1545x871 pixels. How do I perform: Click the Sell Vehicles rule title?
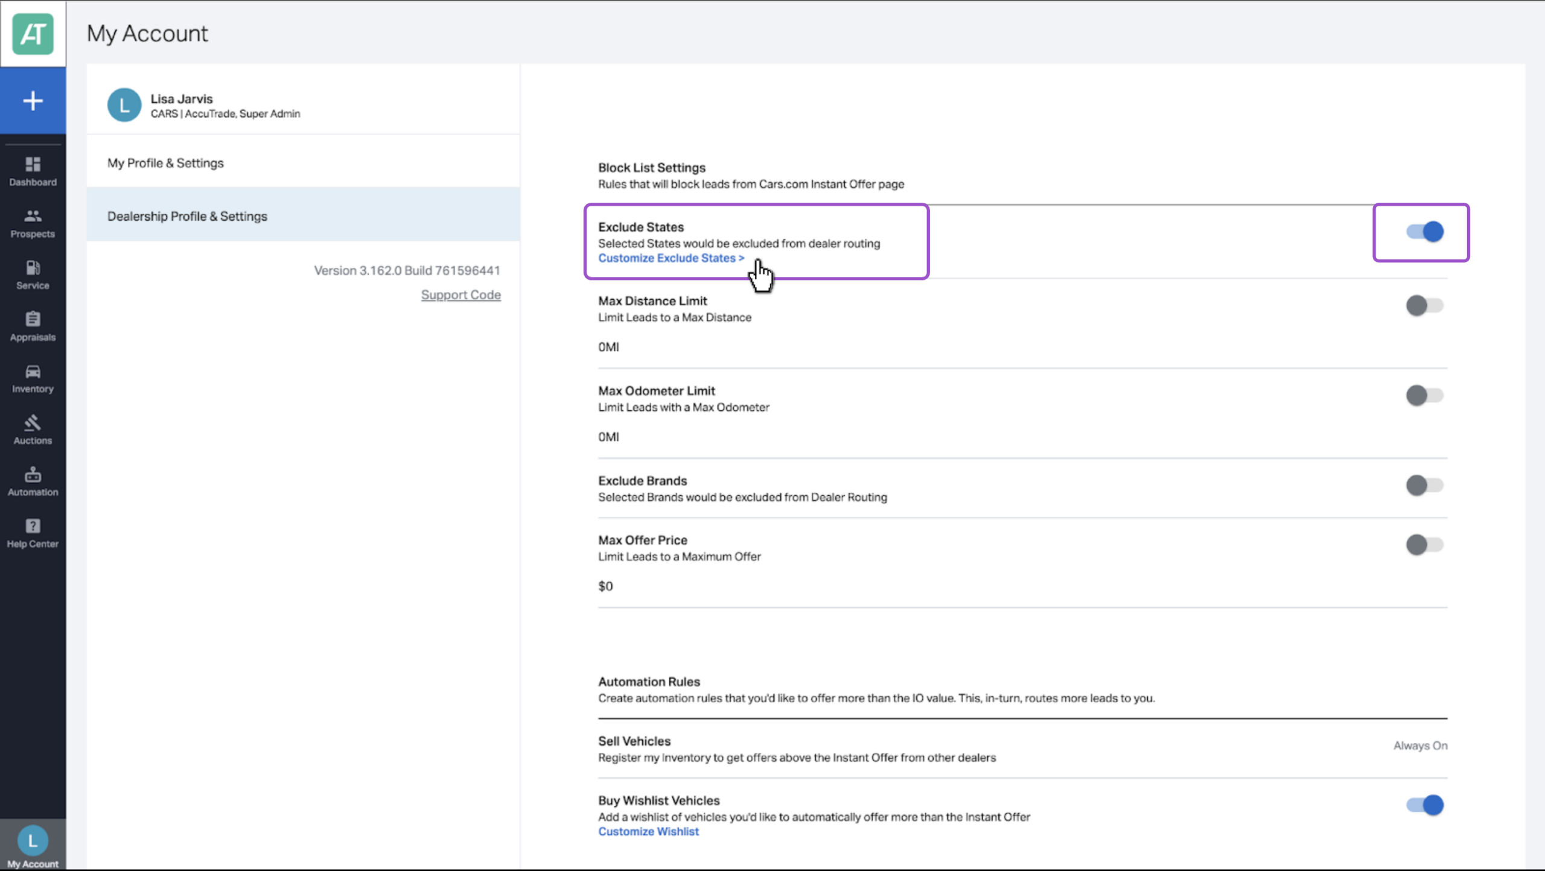point(634,741)
